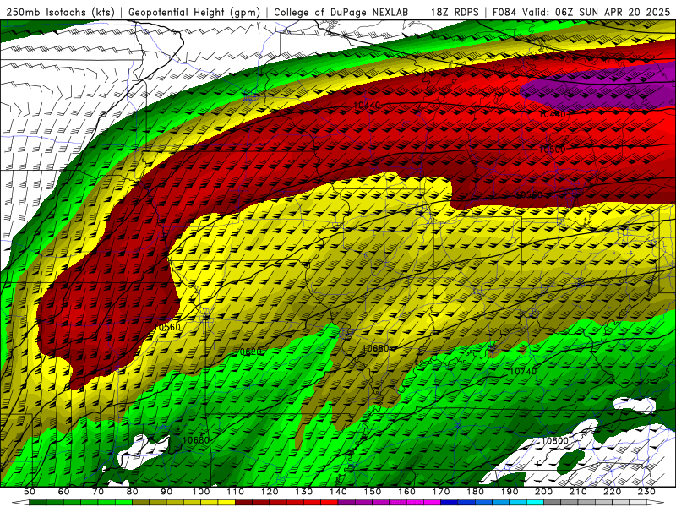Click the '250mb Isotachs (kts)' title text

click(60, 12)
